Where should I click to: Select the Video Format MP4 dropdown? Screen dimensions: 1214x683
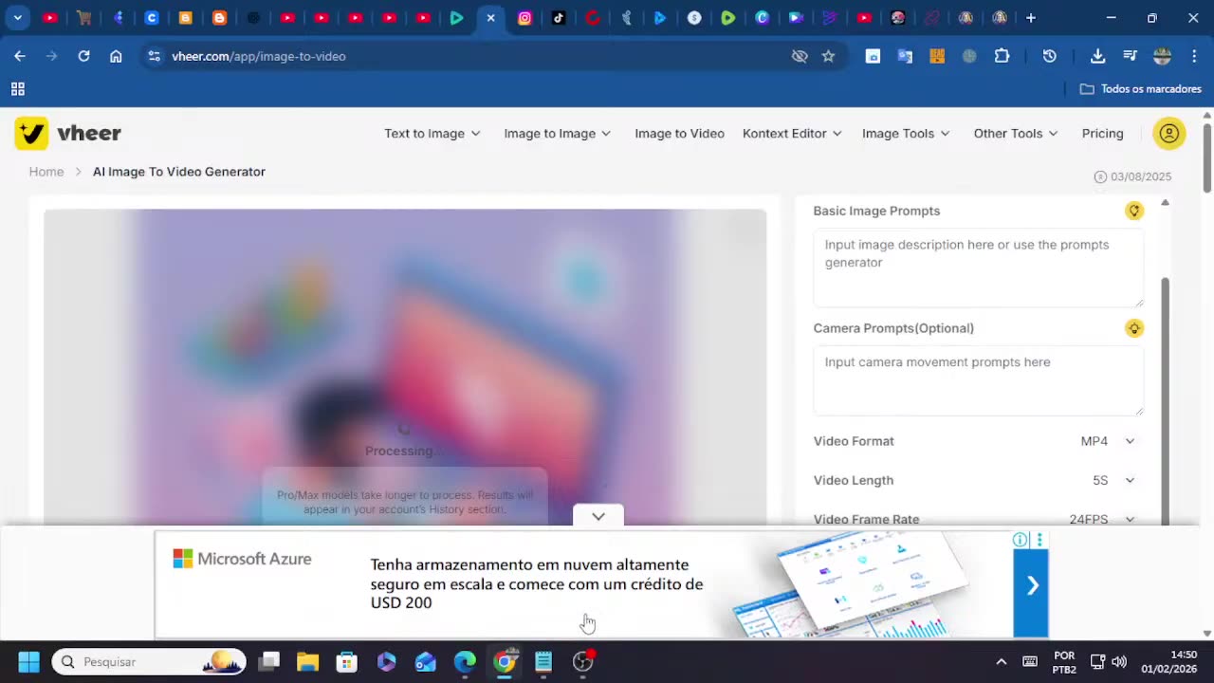[1108, 441]
